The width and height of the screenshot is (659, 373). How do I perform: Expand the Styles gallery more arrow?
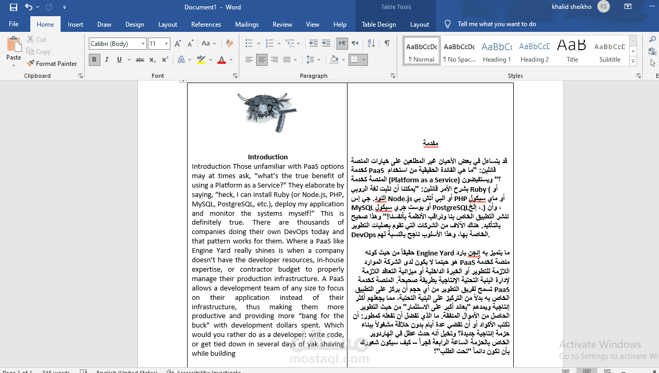pos(633,61)
